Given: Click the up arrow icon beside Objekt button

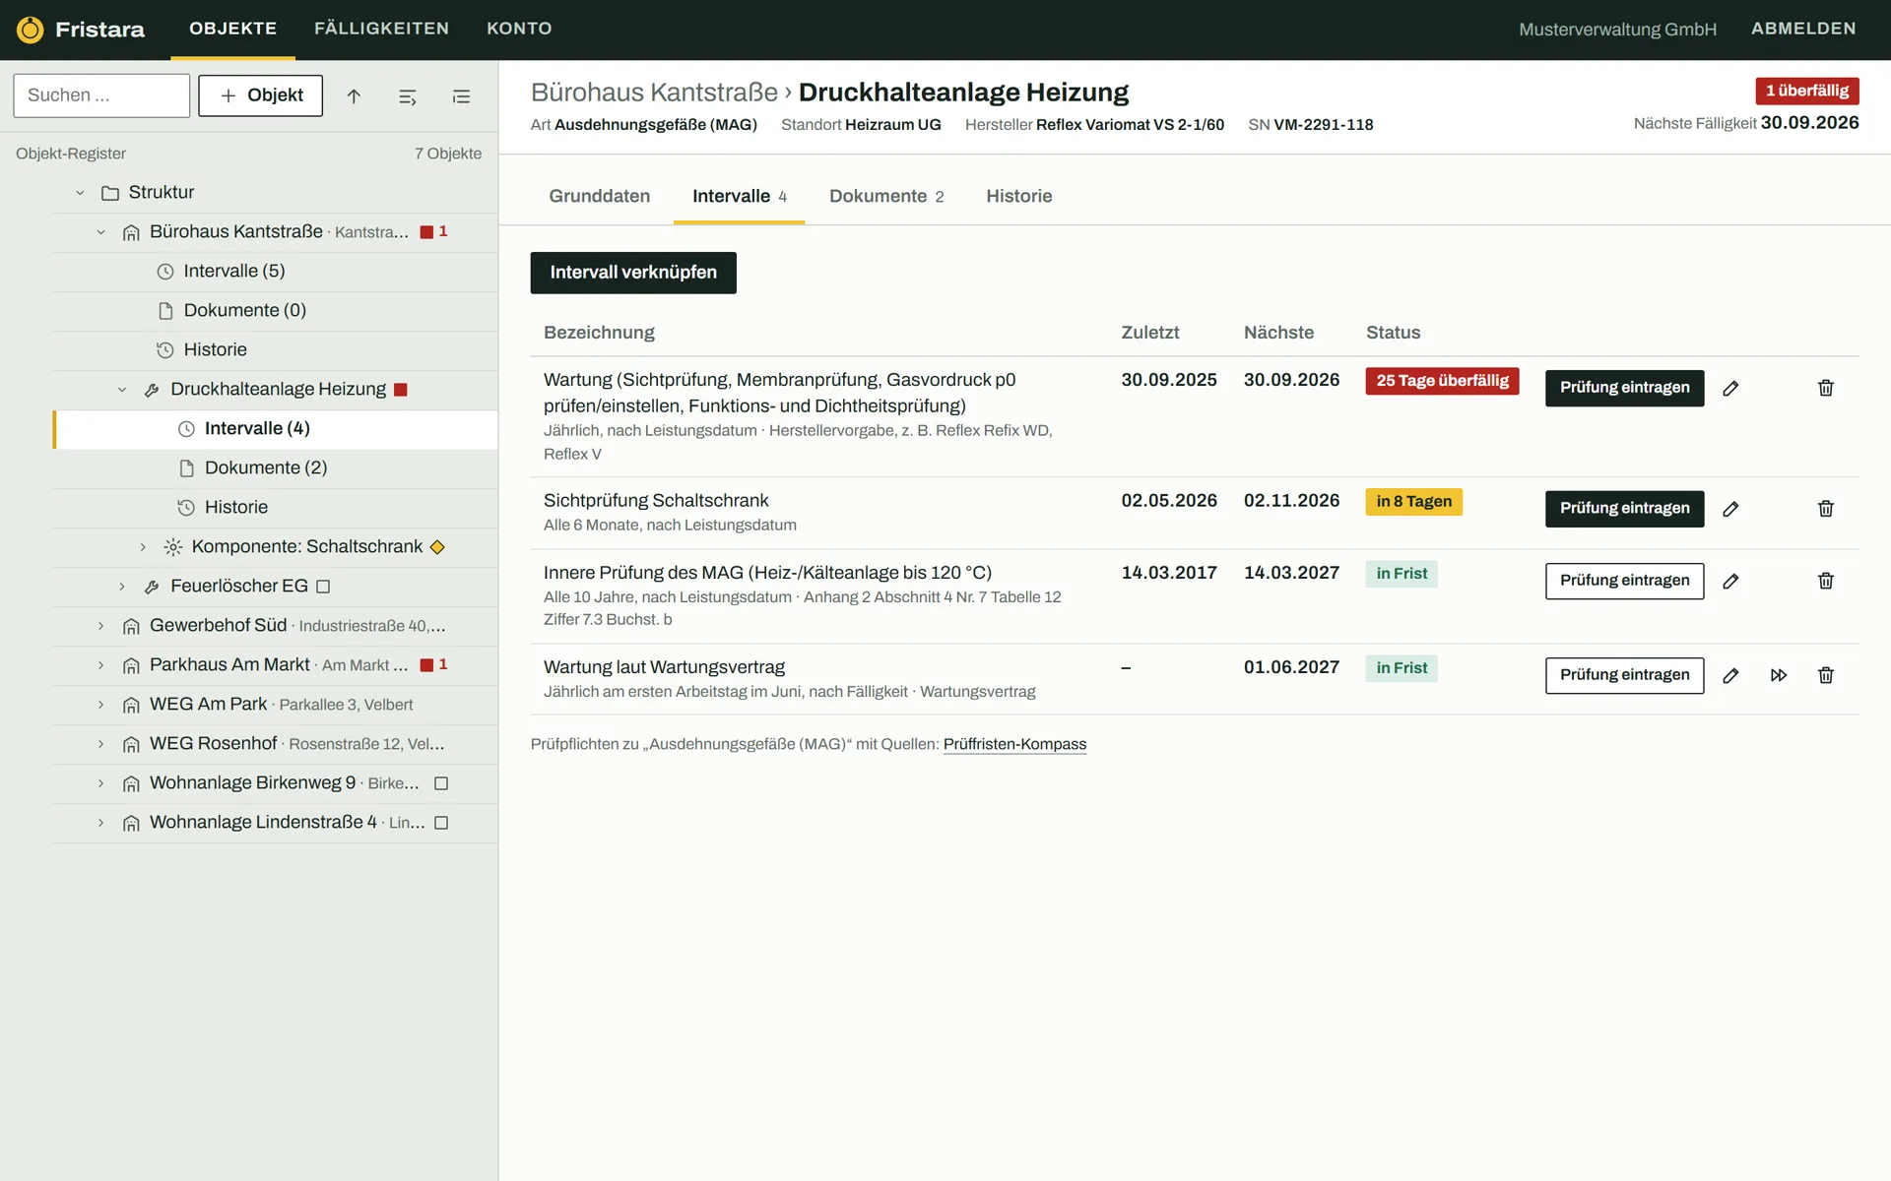Looking at the screenshot, I should [x=354, y=95].
